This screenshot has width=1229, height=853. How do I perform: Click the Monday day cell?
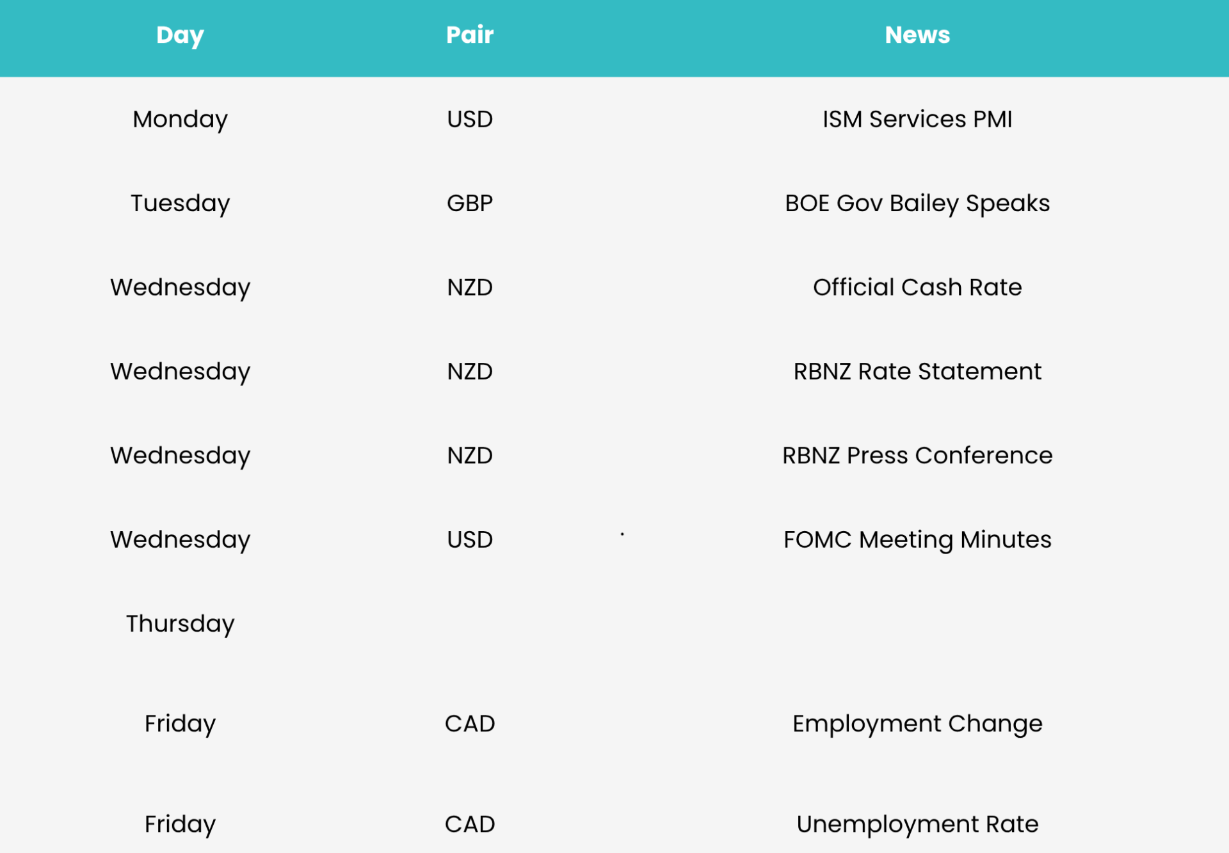coord(180,120)
